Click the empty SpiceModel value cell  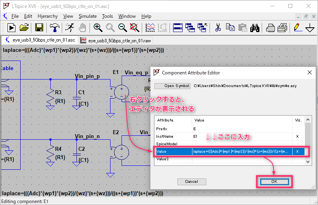(x=242, y=144)
